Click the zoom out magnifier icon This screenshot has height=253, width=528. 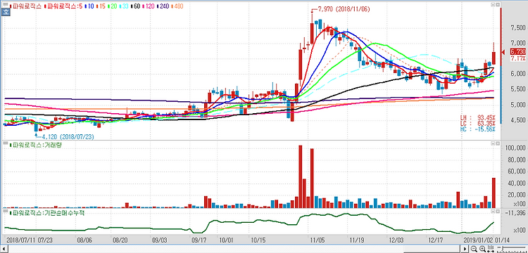(474, 249)
